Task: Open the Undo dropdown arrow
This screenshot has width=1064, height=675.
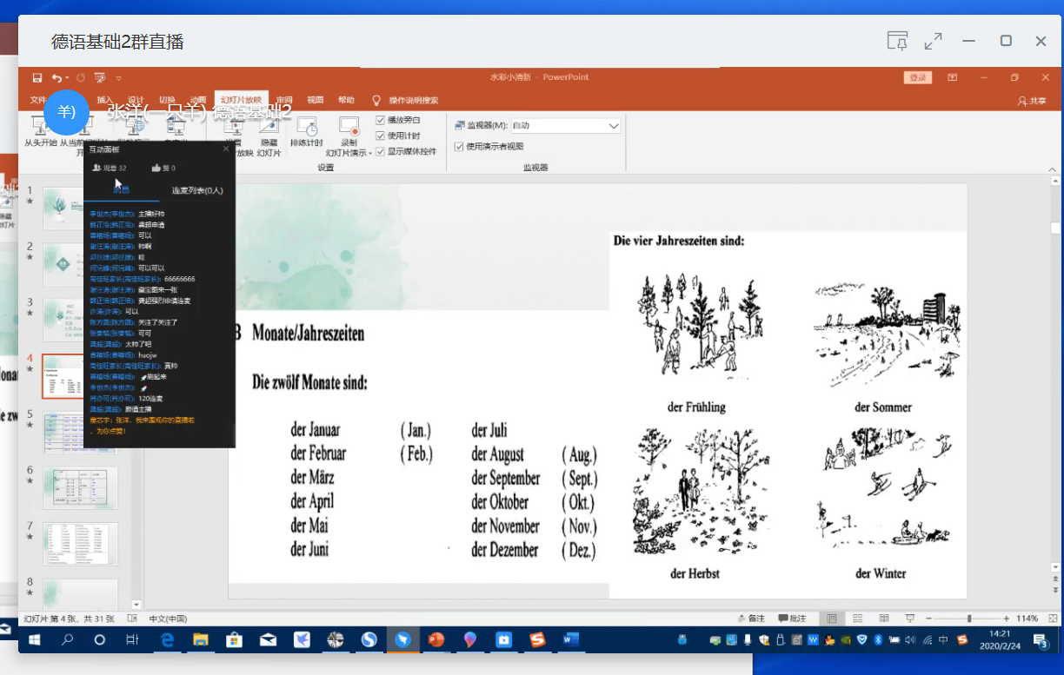Action: pyautogui.click(x=67, y=77)
